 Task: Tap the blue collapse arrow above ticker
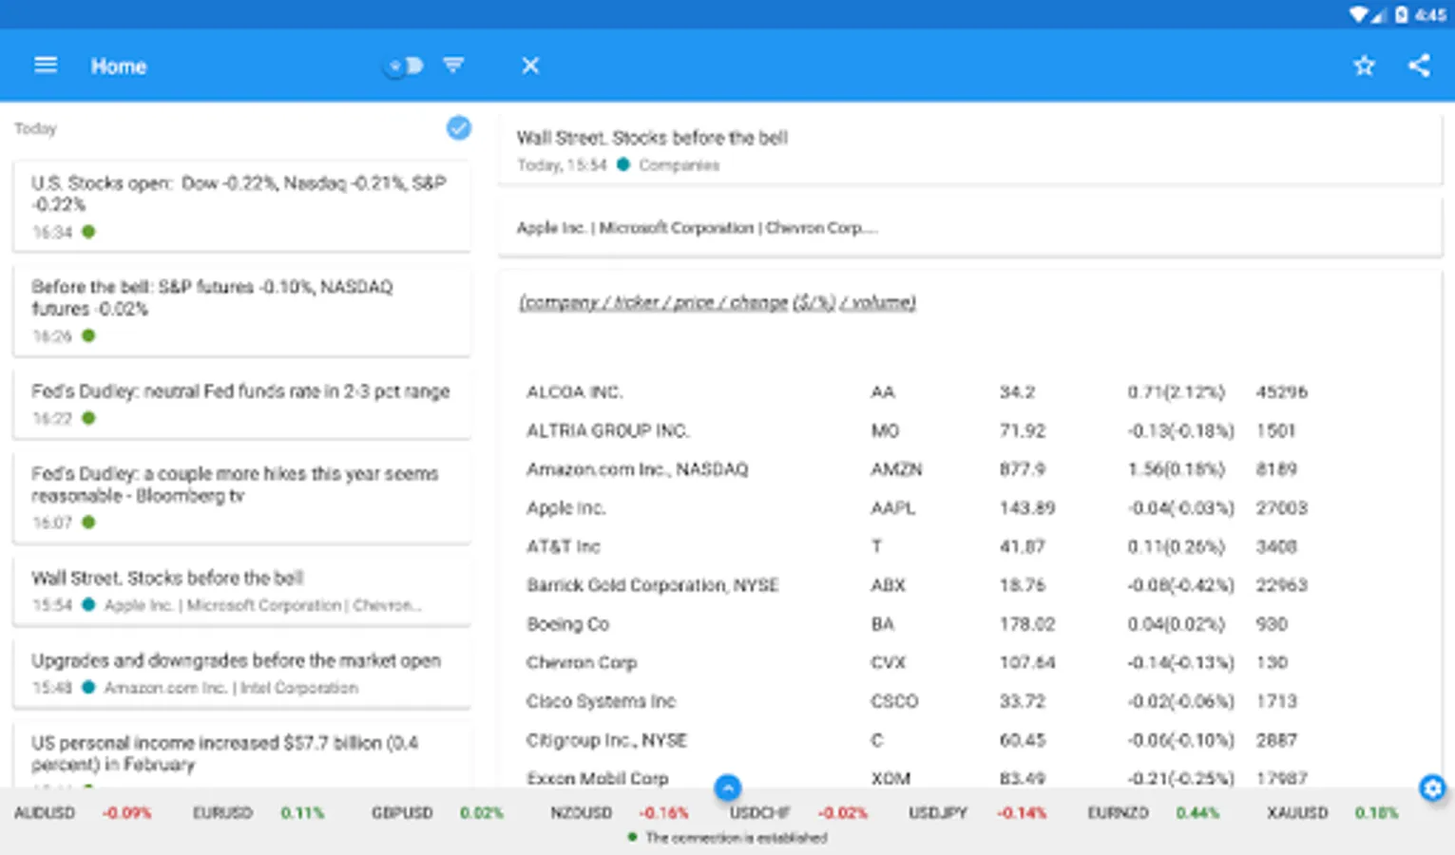click(x=727, y=788)
